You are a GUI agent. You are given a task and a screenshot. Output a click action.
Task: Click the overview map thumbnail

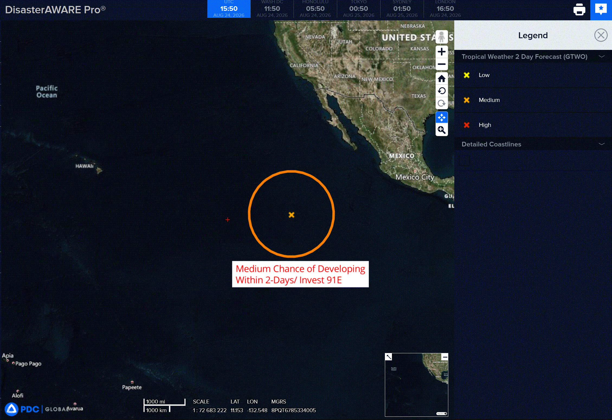(x=417, y=385)
